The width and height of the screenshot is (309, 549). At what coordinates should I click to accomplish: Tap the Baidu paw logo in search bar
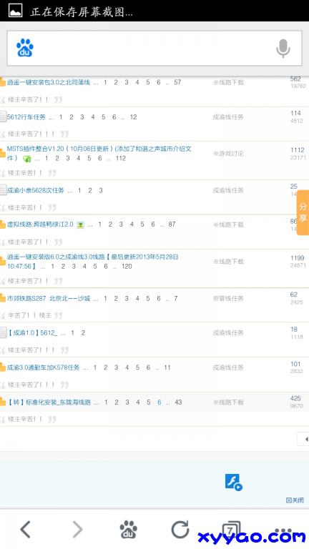click(x=25, y=48)
